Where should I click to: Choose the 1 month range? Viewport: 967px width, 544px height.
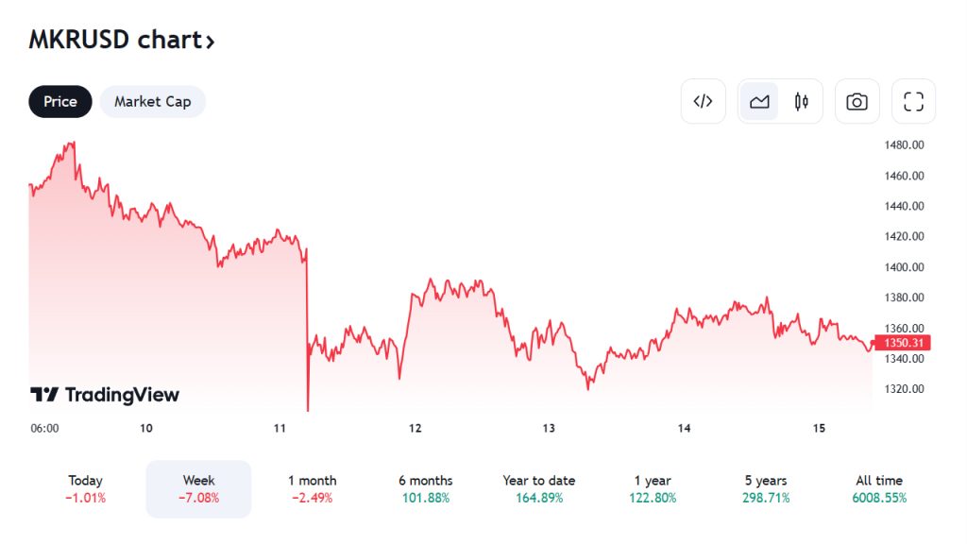pyautogui.click(x=312, y=488)
